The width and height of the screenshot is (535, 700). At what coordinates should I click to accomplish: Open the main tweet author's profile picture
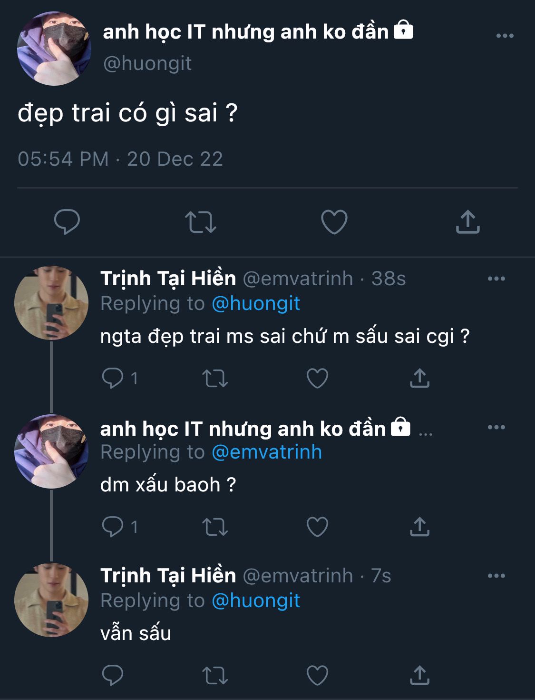click(x=54, y=49)
